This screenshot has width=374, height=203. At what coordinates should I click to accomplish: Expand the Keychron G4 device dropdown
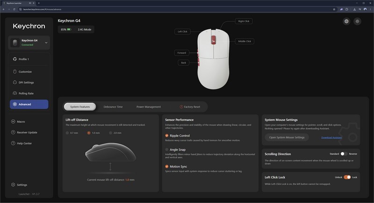point(46,42)
